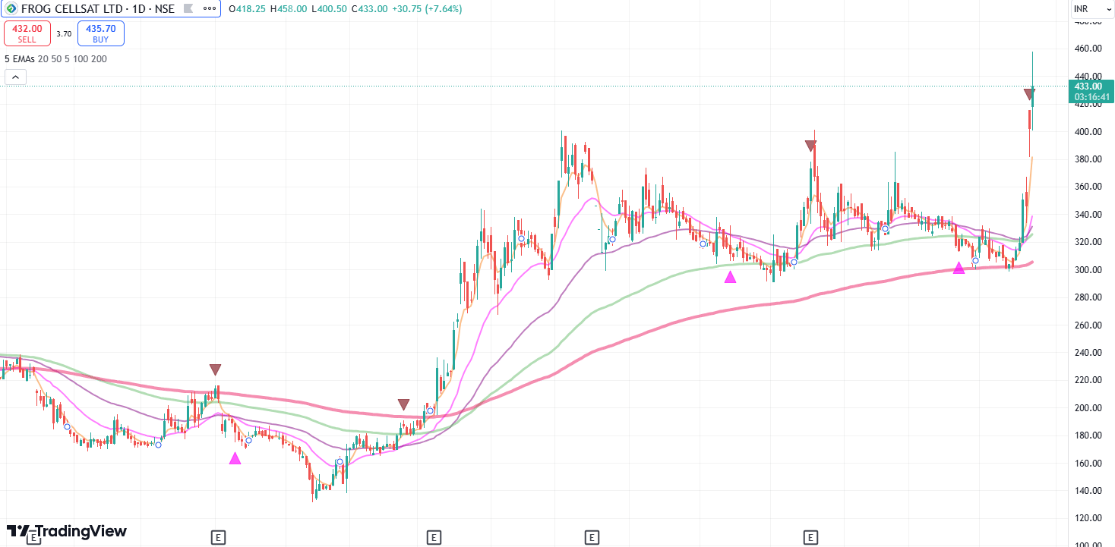Click the current price label 433.00
The width and height of the screenshot is (1115, 547).
[1088, 86]
